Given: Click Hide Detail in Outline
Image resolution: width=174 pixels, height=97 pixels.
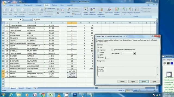Looking at the screenshot, I should point(145,11).
